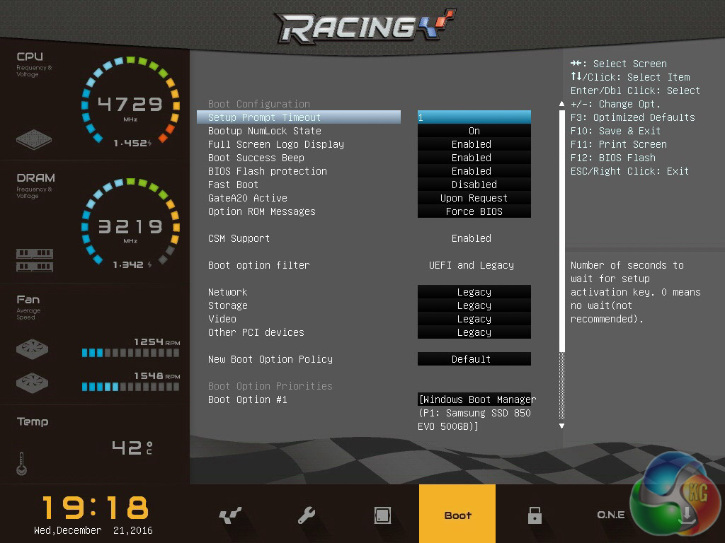Image resolution: width=725 pixels, height=543 pixels.
Task: Click the 19:18 clock display
Action: coord(96,507)
